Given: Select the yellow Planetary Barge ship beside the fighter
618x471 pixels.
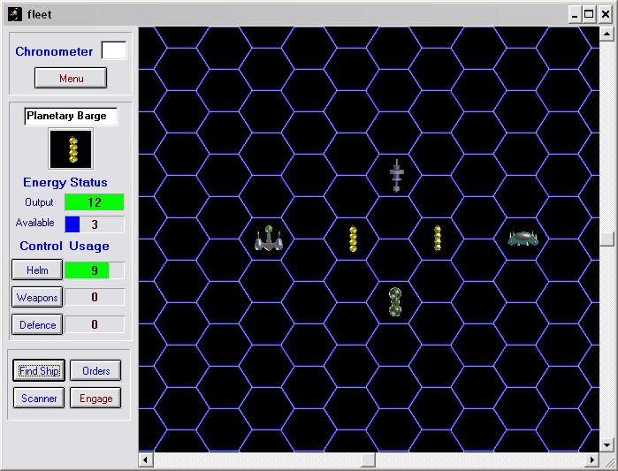Looking at the screenshot, I should click(x=353, y=239).
